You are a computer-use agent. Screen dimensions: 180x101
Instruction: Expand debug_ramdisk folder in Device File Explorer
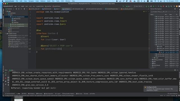tap(151, 60)
